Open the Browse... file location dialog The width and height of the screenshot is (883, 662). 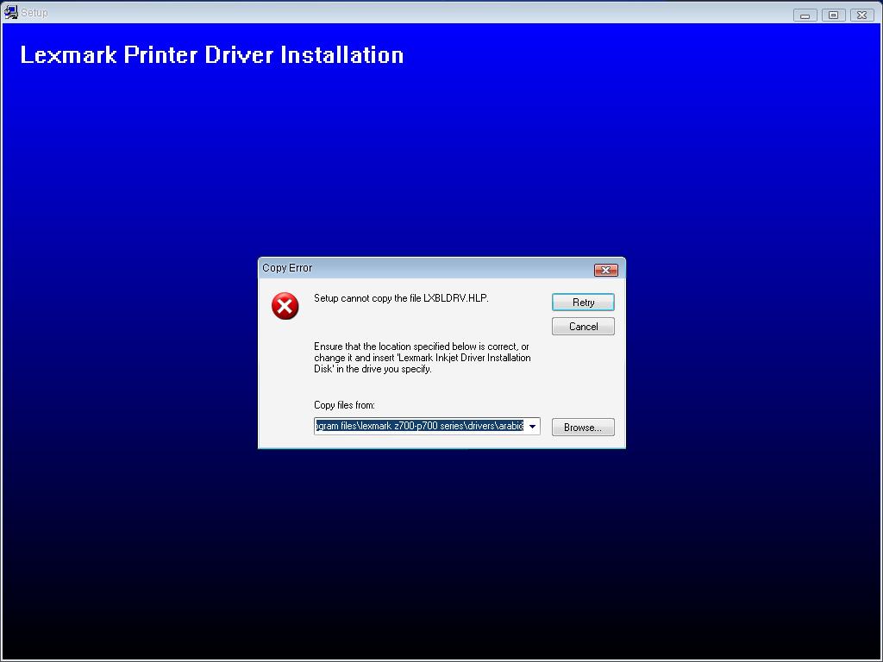583,428
